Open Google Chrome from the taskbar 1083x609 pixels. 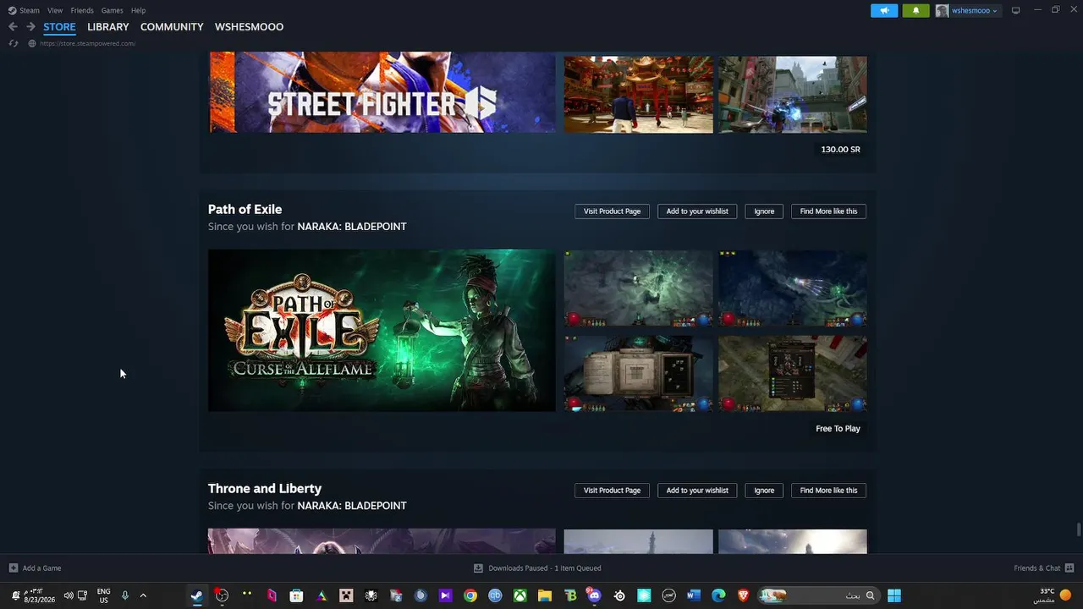tap(470, 595)
